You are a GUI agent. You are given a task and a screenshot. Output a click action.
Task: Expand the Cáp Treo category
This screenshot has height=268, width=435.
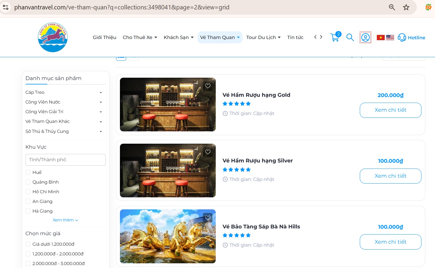101,92
